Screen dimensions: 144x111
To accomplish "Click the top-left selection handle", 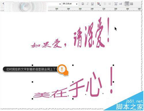I will pyautogui.click(x=33, y=65).
